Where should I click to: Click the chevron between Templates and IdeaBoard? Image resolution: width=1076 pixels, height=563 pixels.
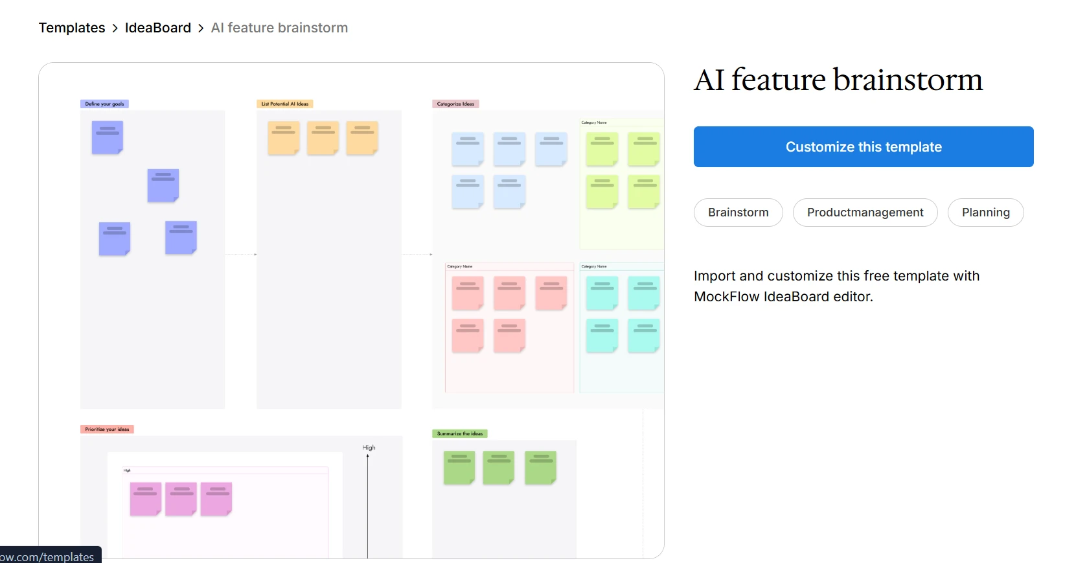tap(115, 28)
